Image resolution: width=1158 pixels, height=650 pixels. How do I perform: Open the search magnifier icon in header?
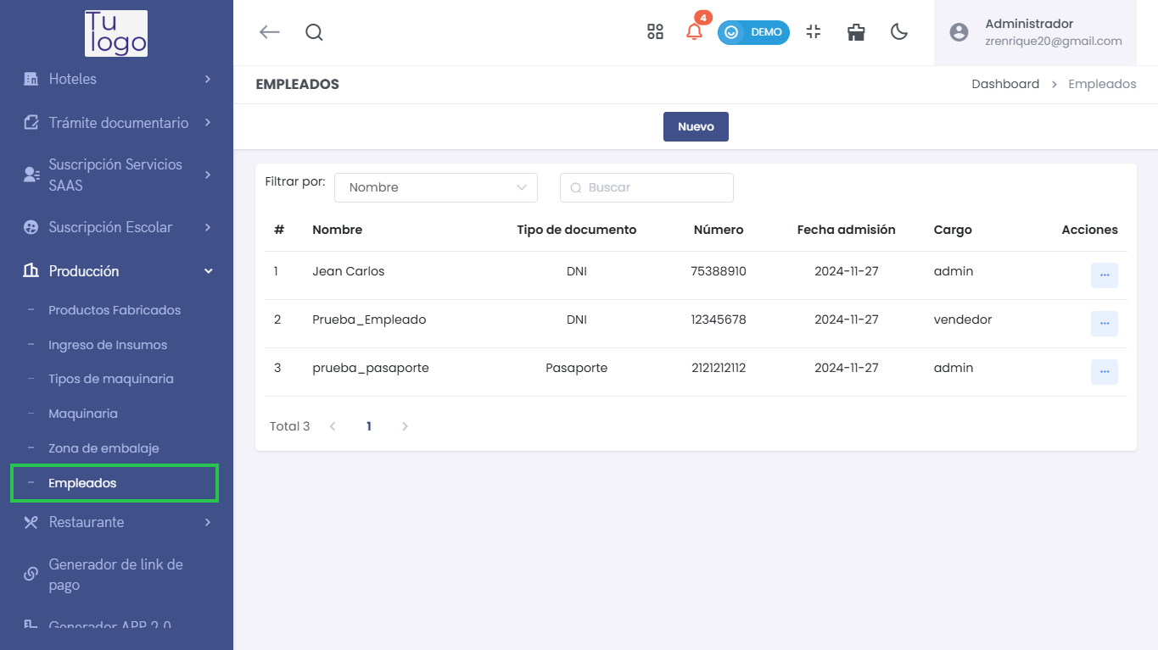coord(314,32)
